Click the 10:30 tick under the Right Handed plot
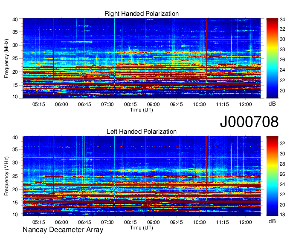The width and height of the screenshot is (290, 235). coord(200,104)
